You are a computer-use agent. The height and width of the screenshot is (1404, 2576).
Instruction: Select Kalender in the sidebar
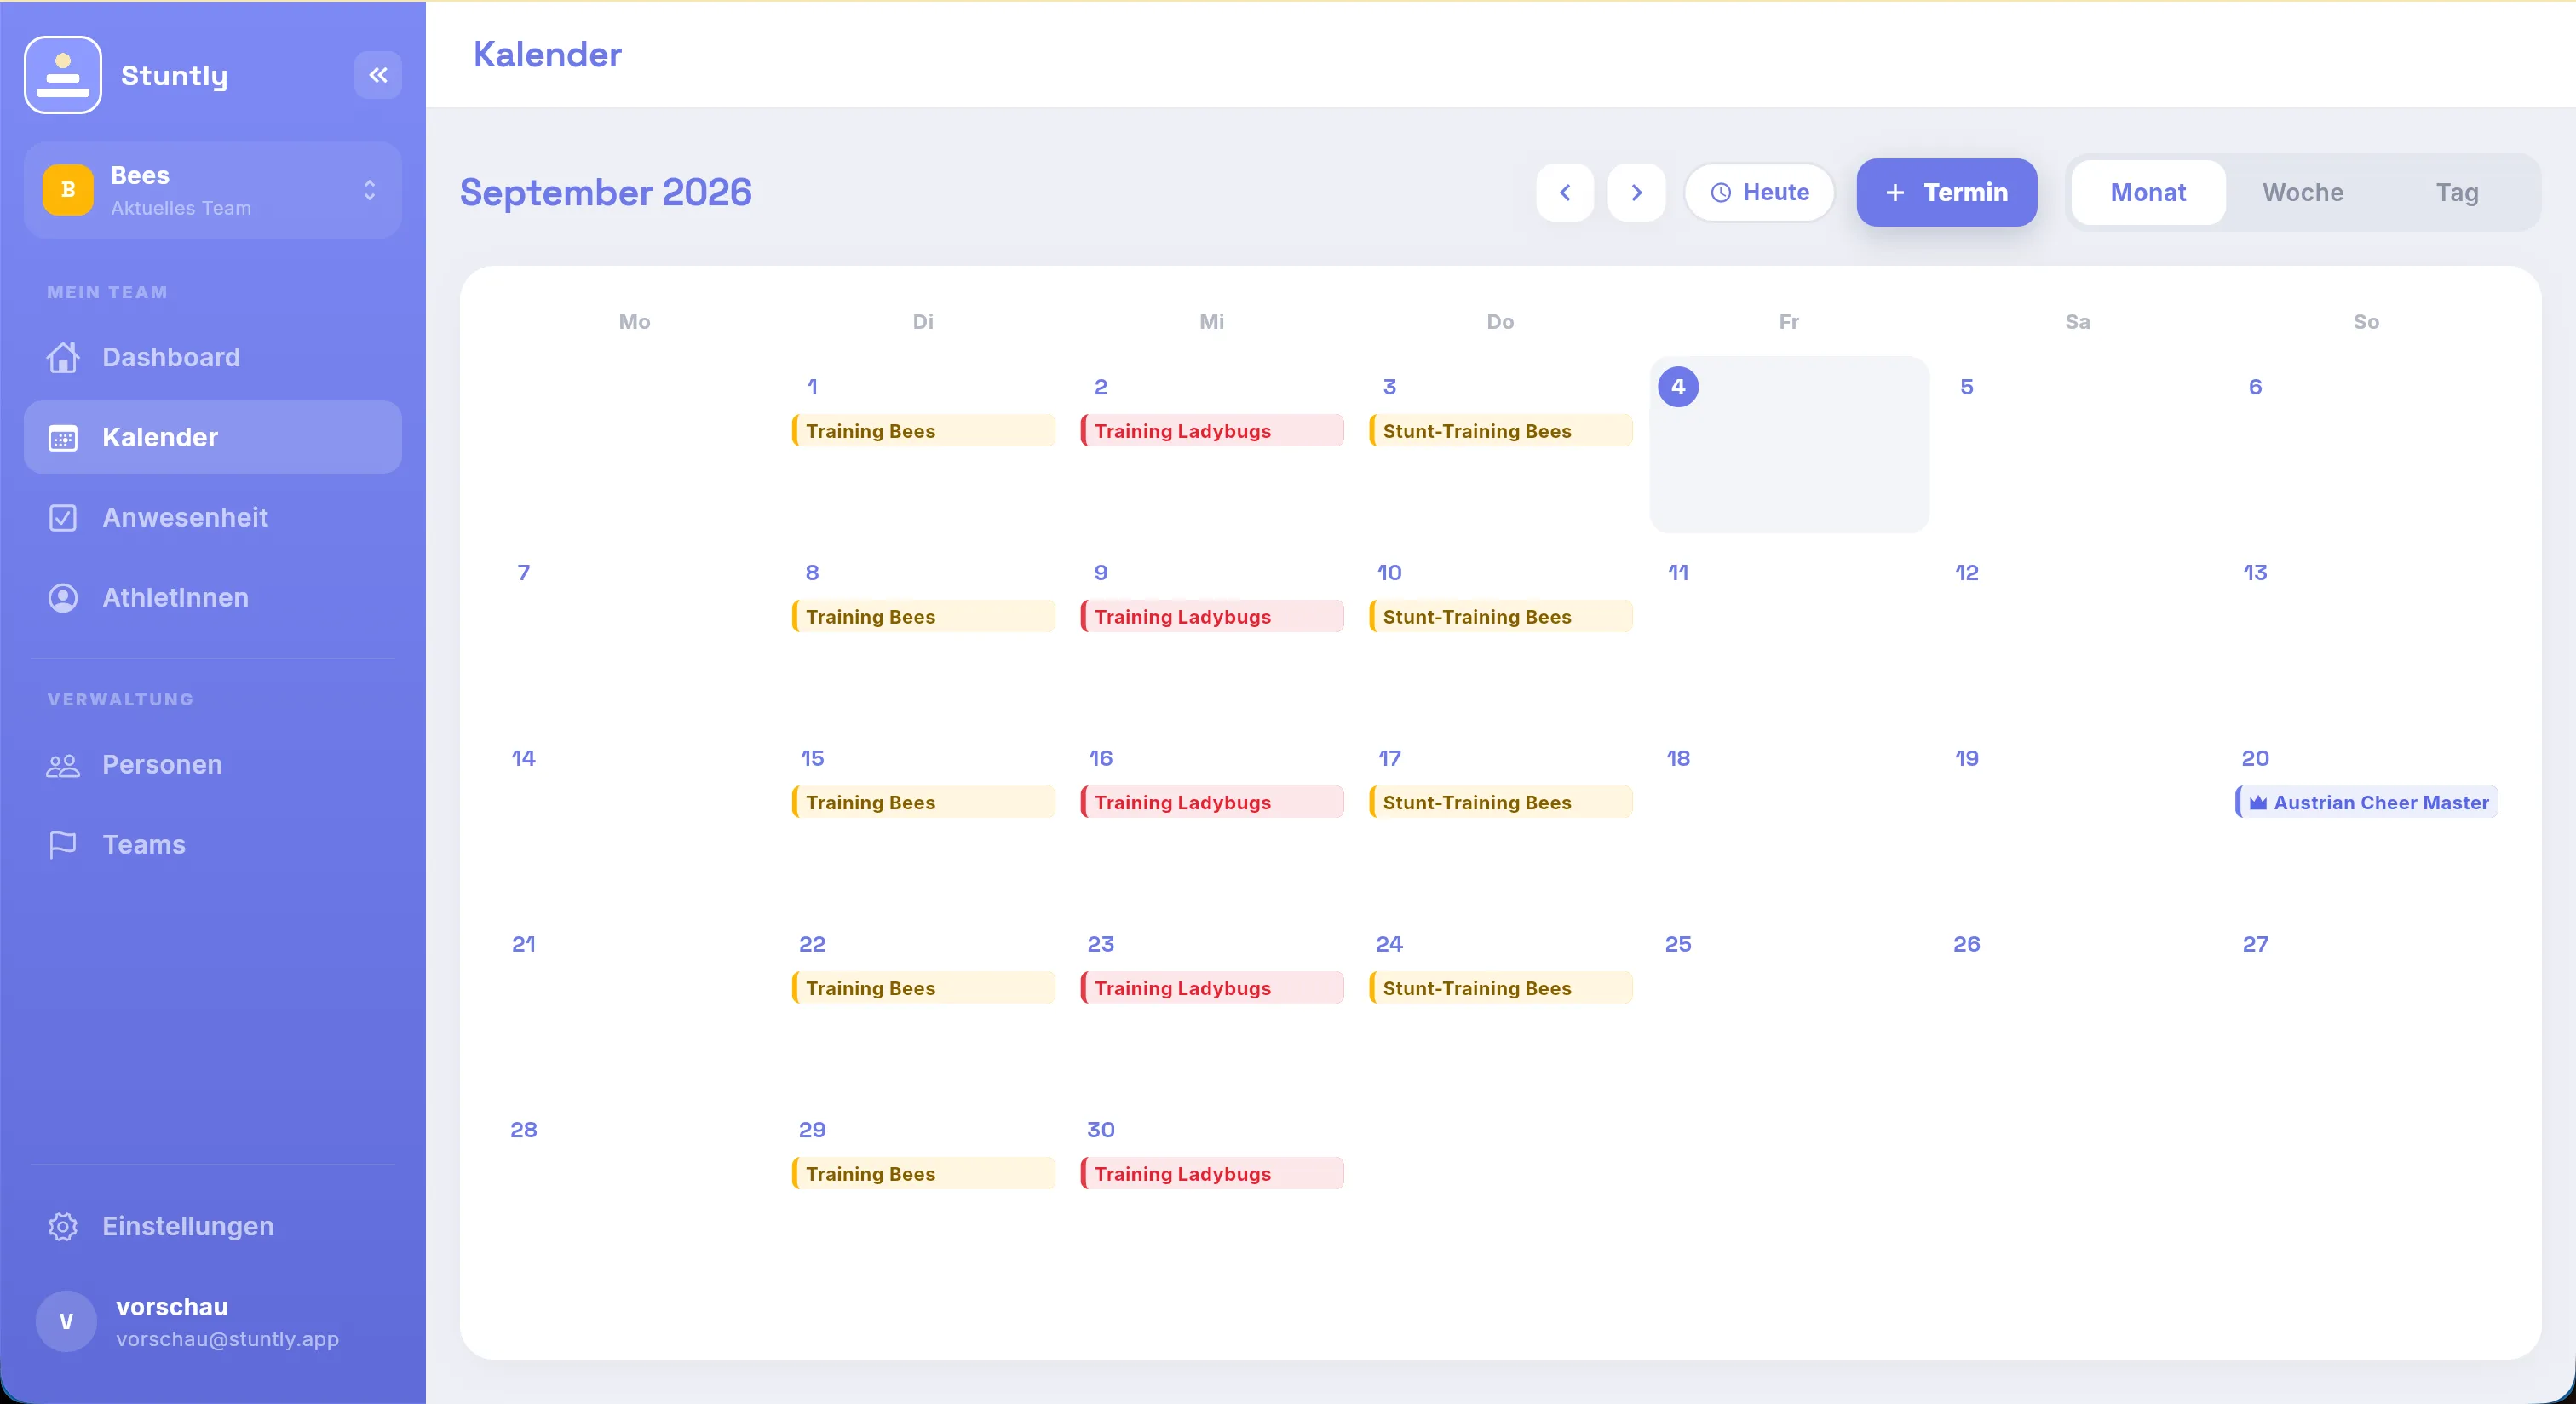213,437
